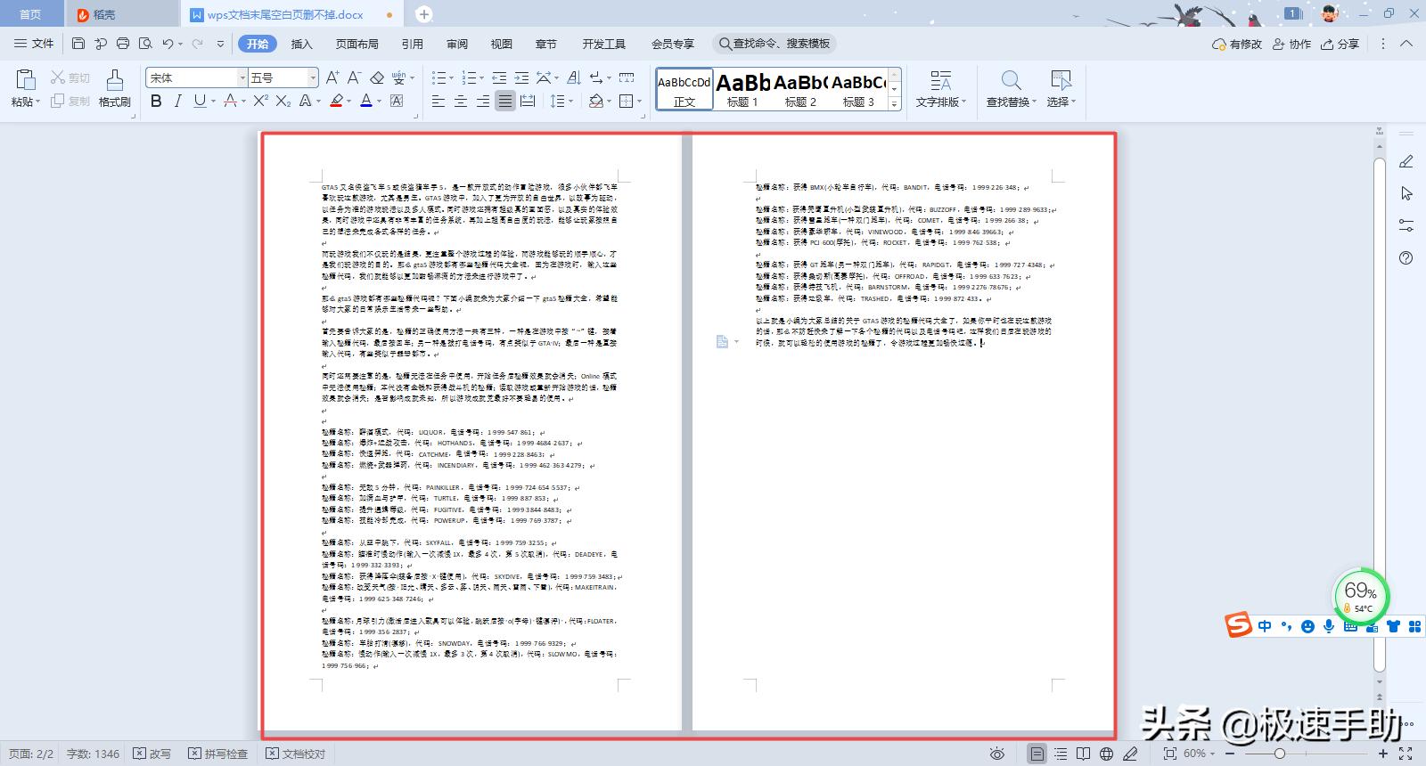Decrease paragraph indent
Viewport: 1426px width, 766px height.
coord(499,77)
